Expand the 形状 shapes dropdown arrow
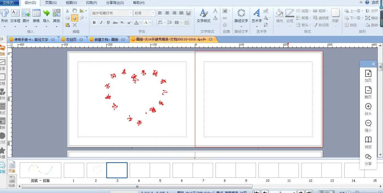The width and height of the screenshot is (383, 193). (5, 27)
